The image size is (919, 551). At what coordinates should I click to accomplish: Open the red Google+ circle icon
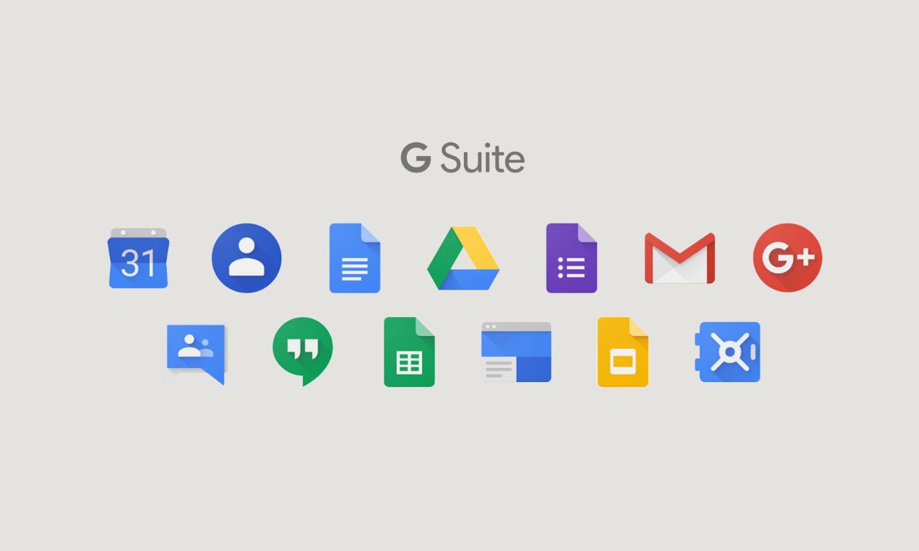point(788,258)
